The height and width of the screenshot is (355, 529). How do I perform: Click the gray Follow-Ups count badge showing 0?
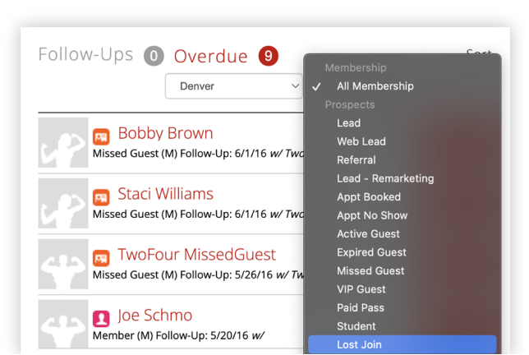[x=154, y=56]
